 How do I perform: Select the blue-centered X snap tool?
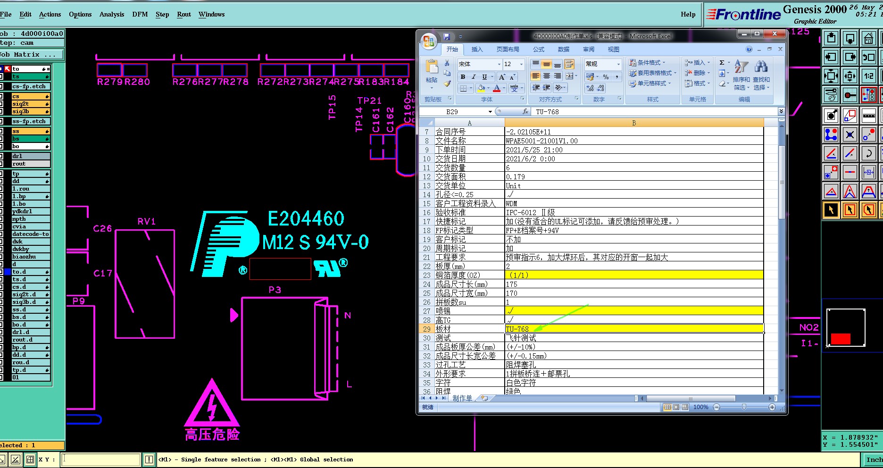coord(850,135)
